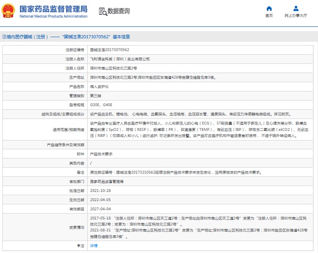The width and height of the screenshot is (318, 253).
Task: Click the product name 病人监护仪 cell
Action: (200, 87)
